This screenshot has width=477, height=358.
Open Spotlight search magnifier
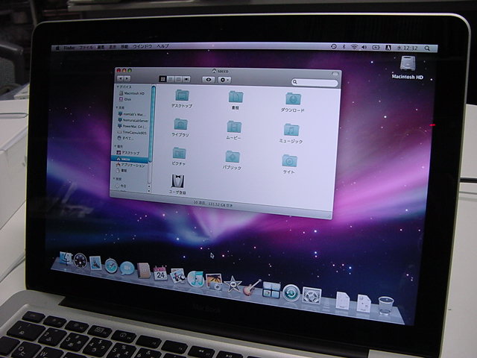tap(427, 48)
